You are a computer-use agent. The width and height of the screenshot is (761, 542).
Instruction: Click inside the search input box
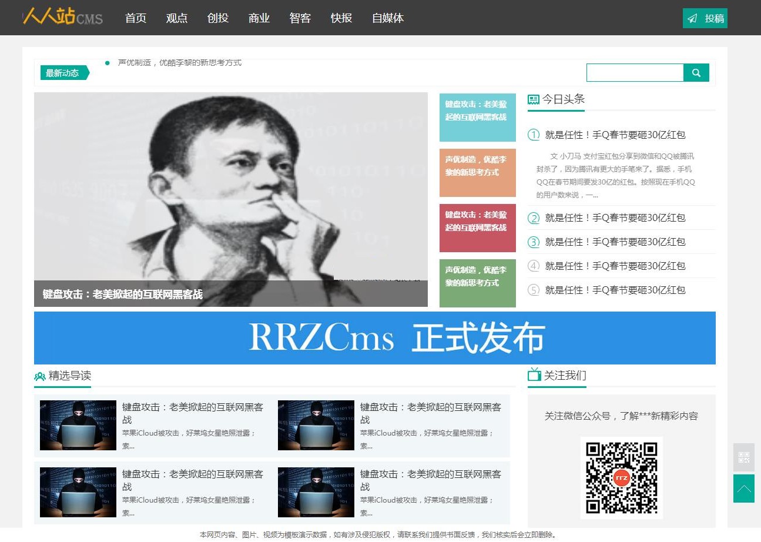pos(635,72)
